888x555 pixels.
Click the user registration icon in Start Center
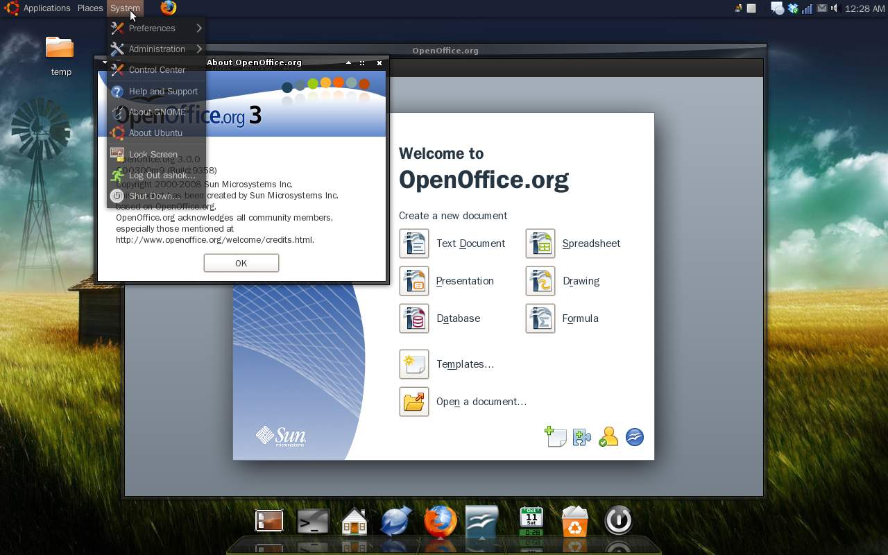(608, 437)
